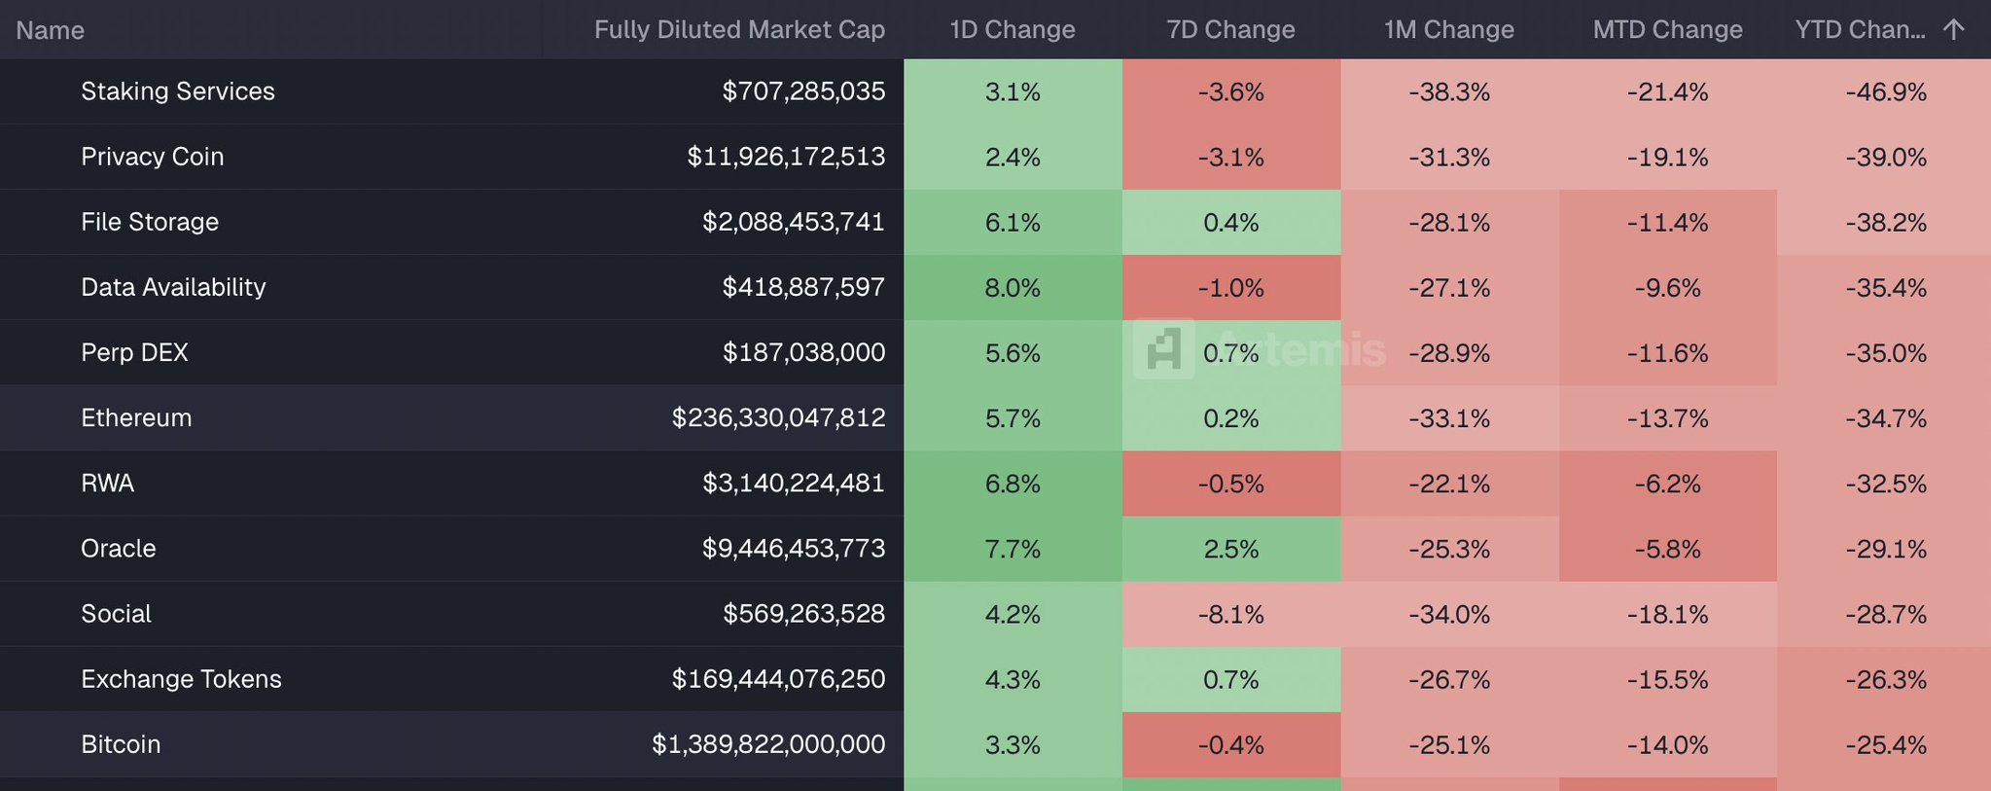Select the File Storage row
1991x791 pixels.
(150, 222)
